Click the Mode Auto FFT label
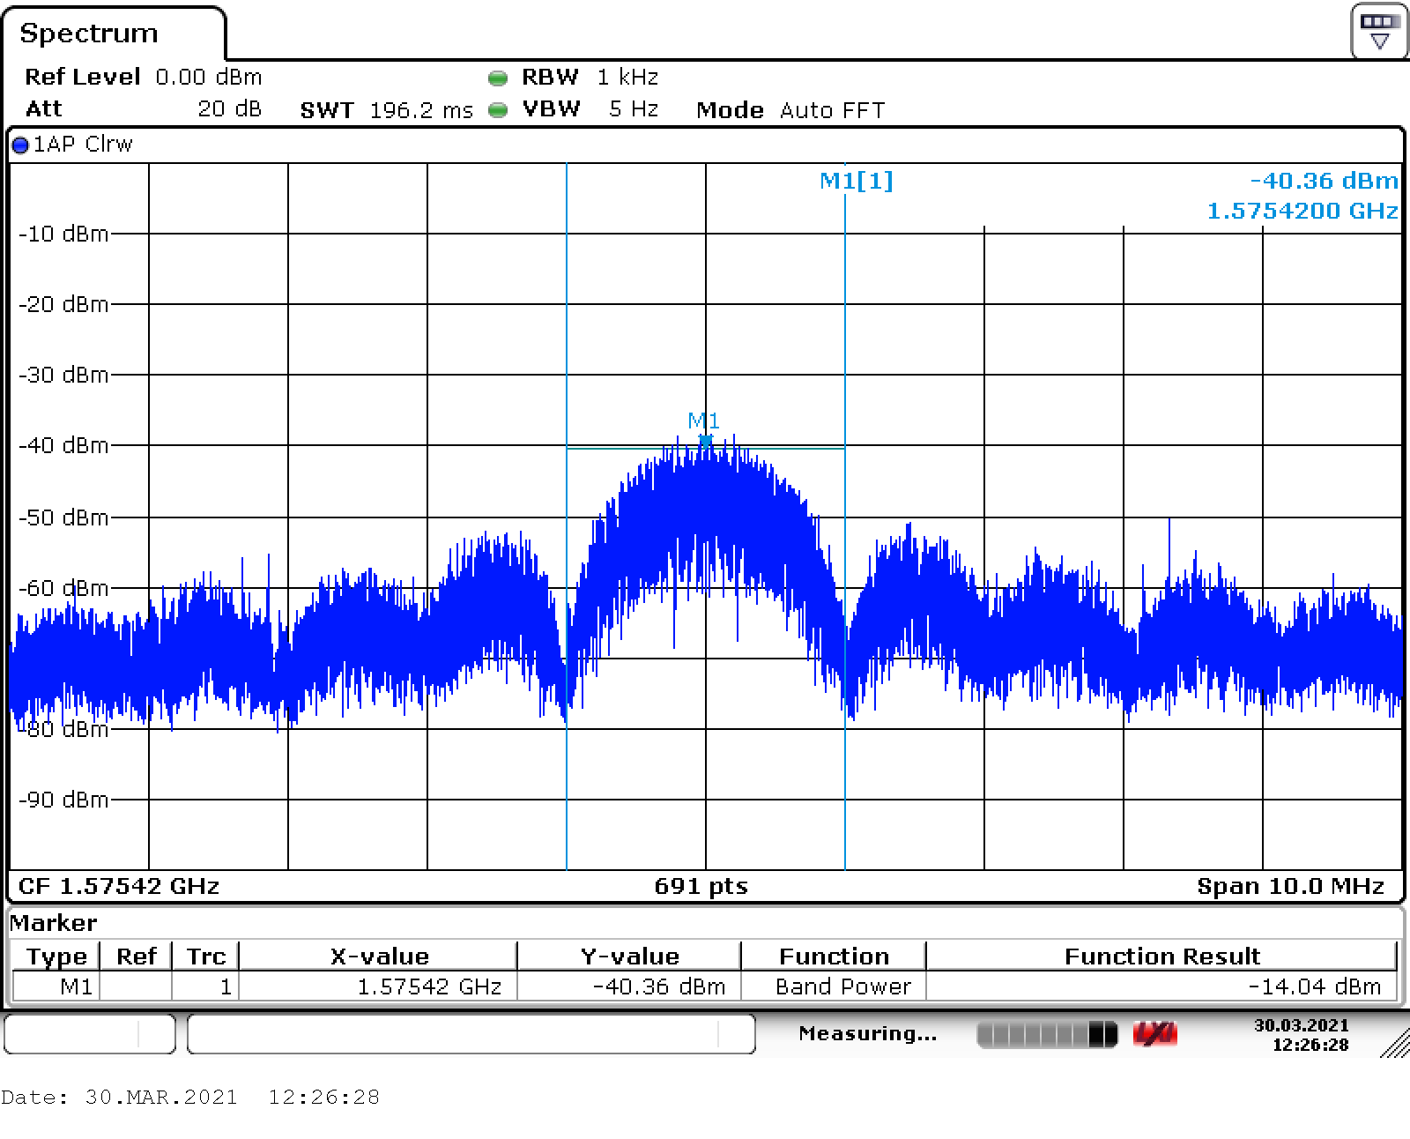The height and width of the screenshot is (1139, 1410). click(790, 110)
